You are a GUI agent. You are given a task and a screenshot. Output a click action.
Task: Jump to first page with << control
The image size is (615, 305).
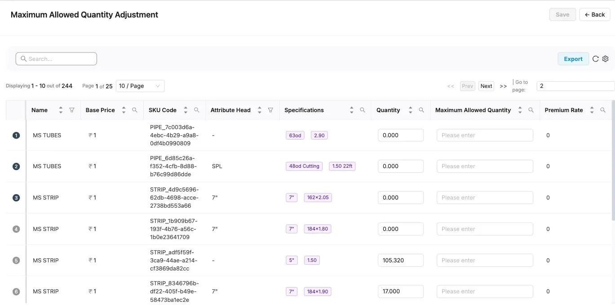[451, 86]
